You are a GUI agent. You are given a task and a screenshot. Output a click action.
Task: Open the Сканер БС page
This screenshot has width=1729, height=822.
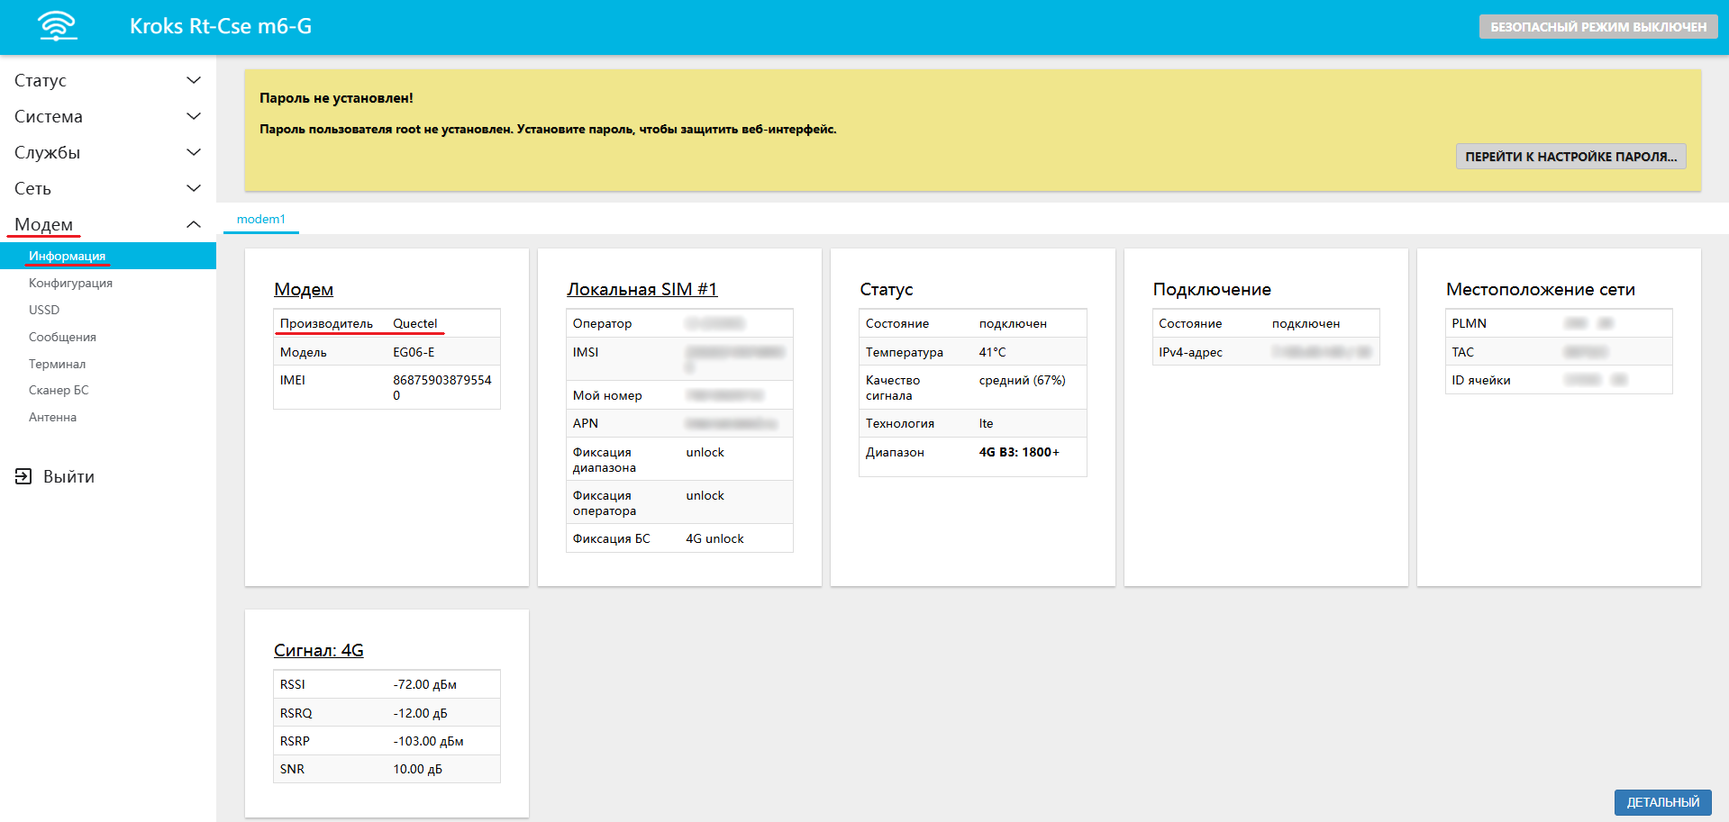point(59,390)
